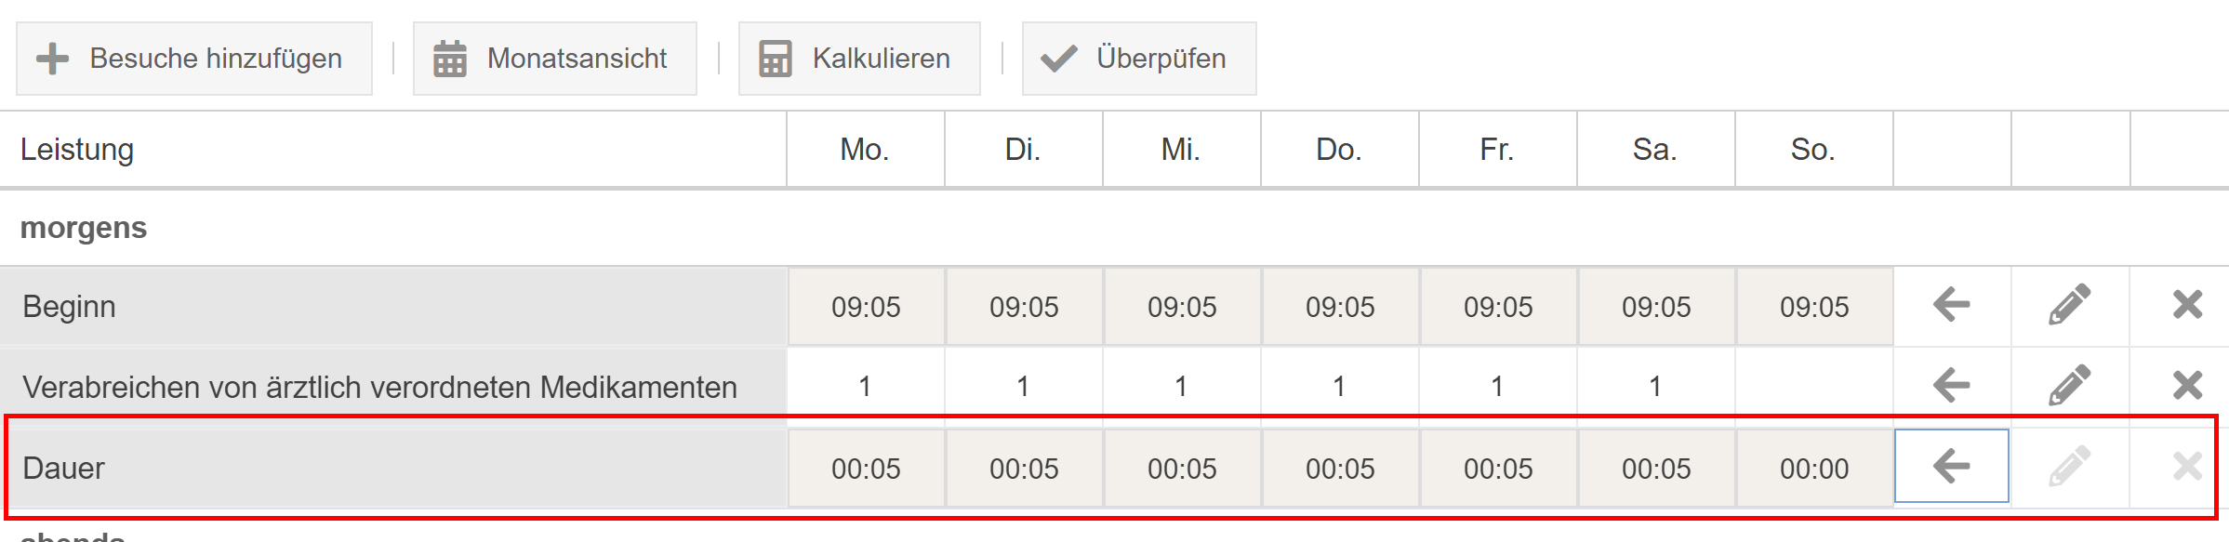Click left arrow in Medikamenten row
This screenshot has width=2229, height=542.
point(1951,385)
